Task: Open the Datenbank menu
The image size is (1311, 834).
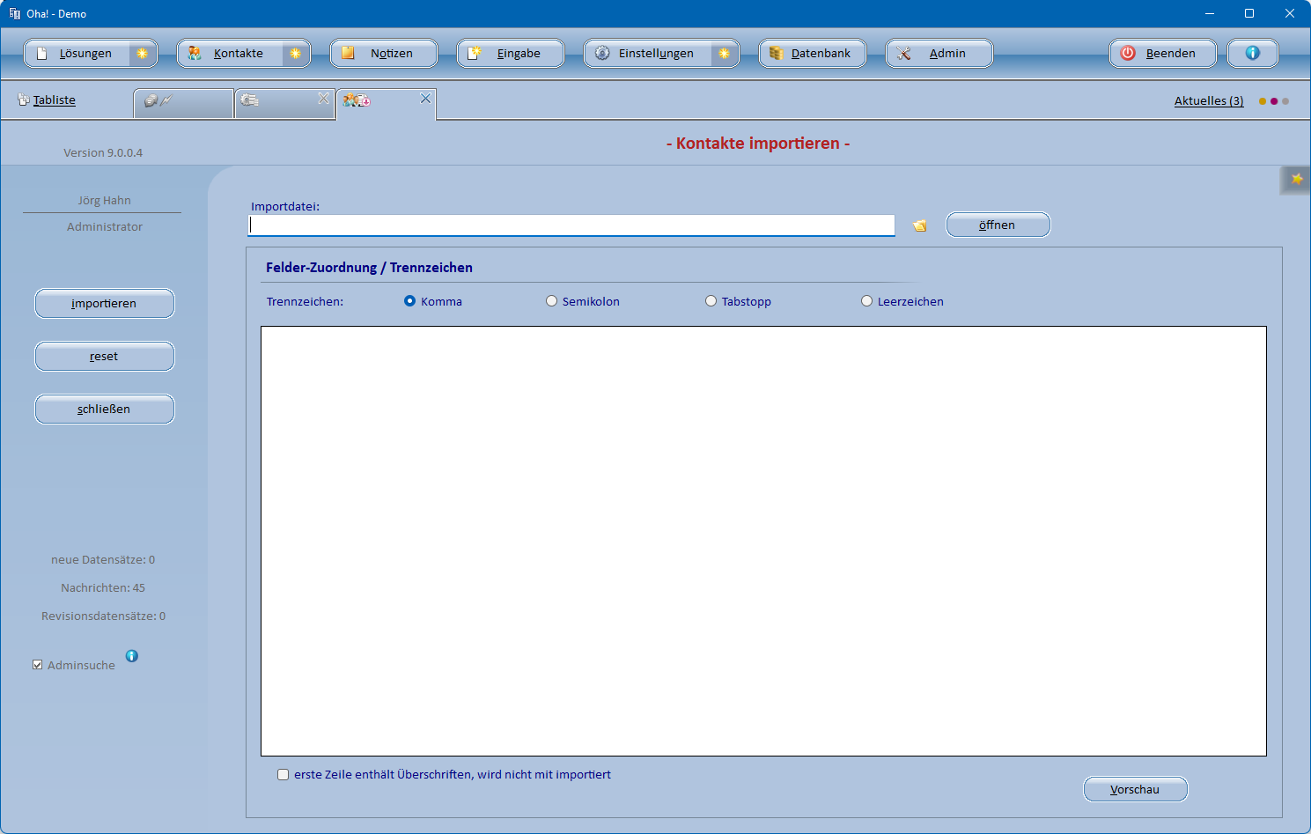Action: coord(812,54)
